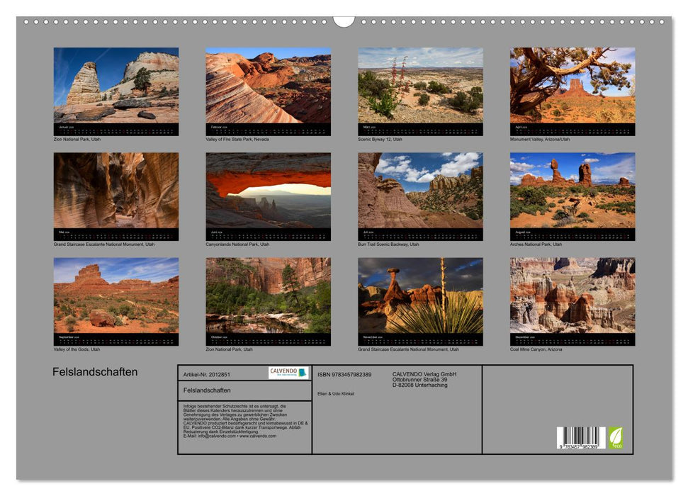Select the Burr Trail Scenic Backway photo
688x496 pixels.
pyautogui.click(x=420, y=190)
